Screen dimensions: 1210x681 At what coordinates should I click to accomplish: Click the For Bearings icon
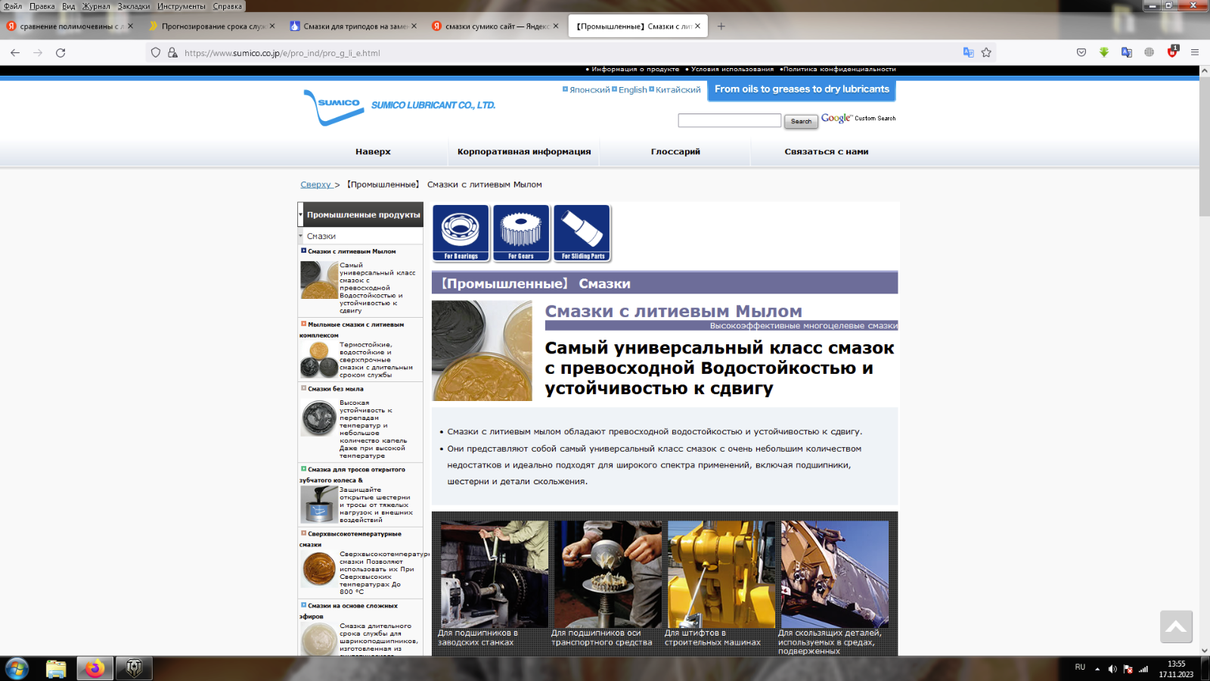pyautogui.click(x=461, y=233)
